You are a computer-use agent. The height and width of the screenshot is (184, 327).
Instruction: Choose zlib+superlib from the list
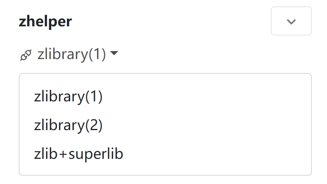(78, 154)
